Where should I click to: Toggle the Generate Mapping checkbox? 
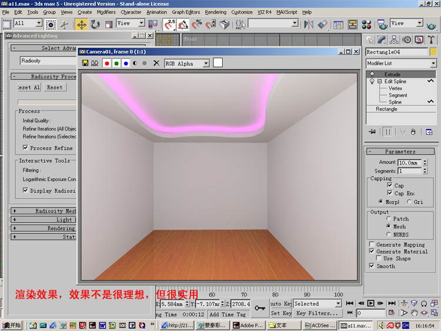tap(372, 245)
